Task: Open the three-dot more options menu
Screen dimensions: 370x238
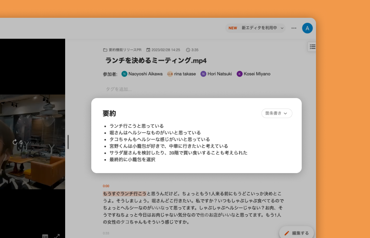Action: coord(294,28)
